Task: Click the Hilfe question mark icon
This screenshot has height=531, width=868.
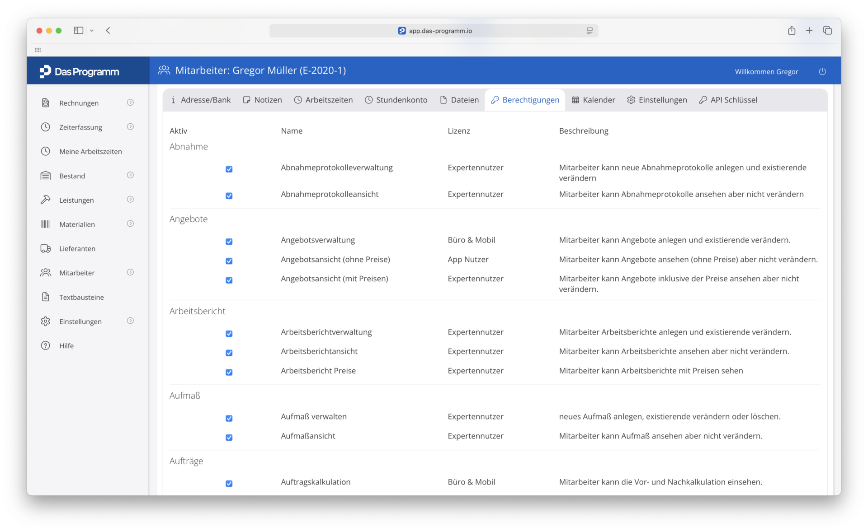Action: (46, 345)
